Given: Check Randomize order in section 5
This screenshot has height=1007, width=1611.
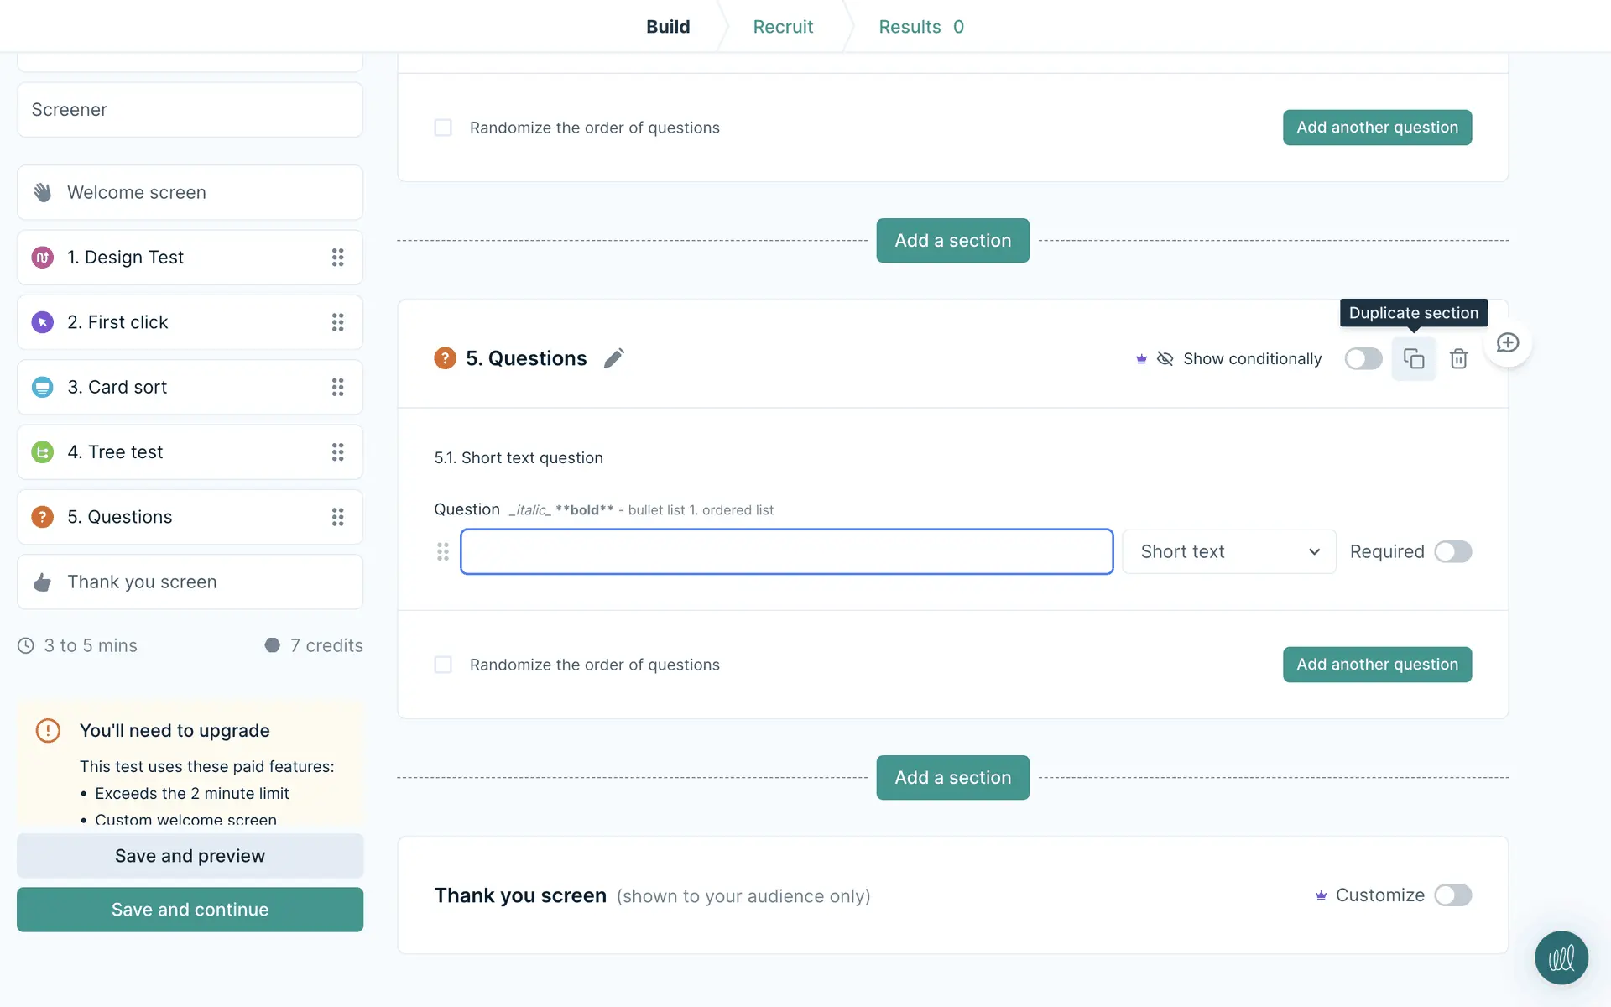Looking at the screenshot, I should (443, 665).
